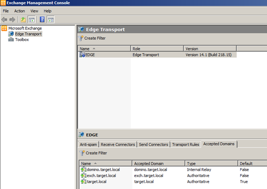
Task: Click Version 14.1 (Build 218.15) cell
Action: 208,55
